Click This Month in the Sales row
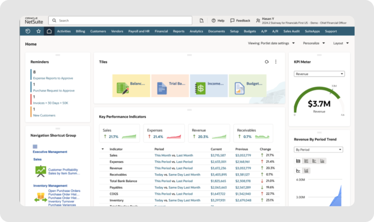Viewport: 374px width, 222px height. pos(163,155)
